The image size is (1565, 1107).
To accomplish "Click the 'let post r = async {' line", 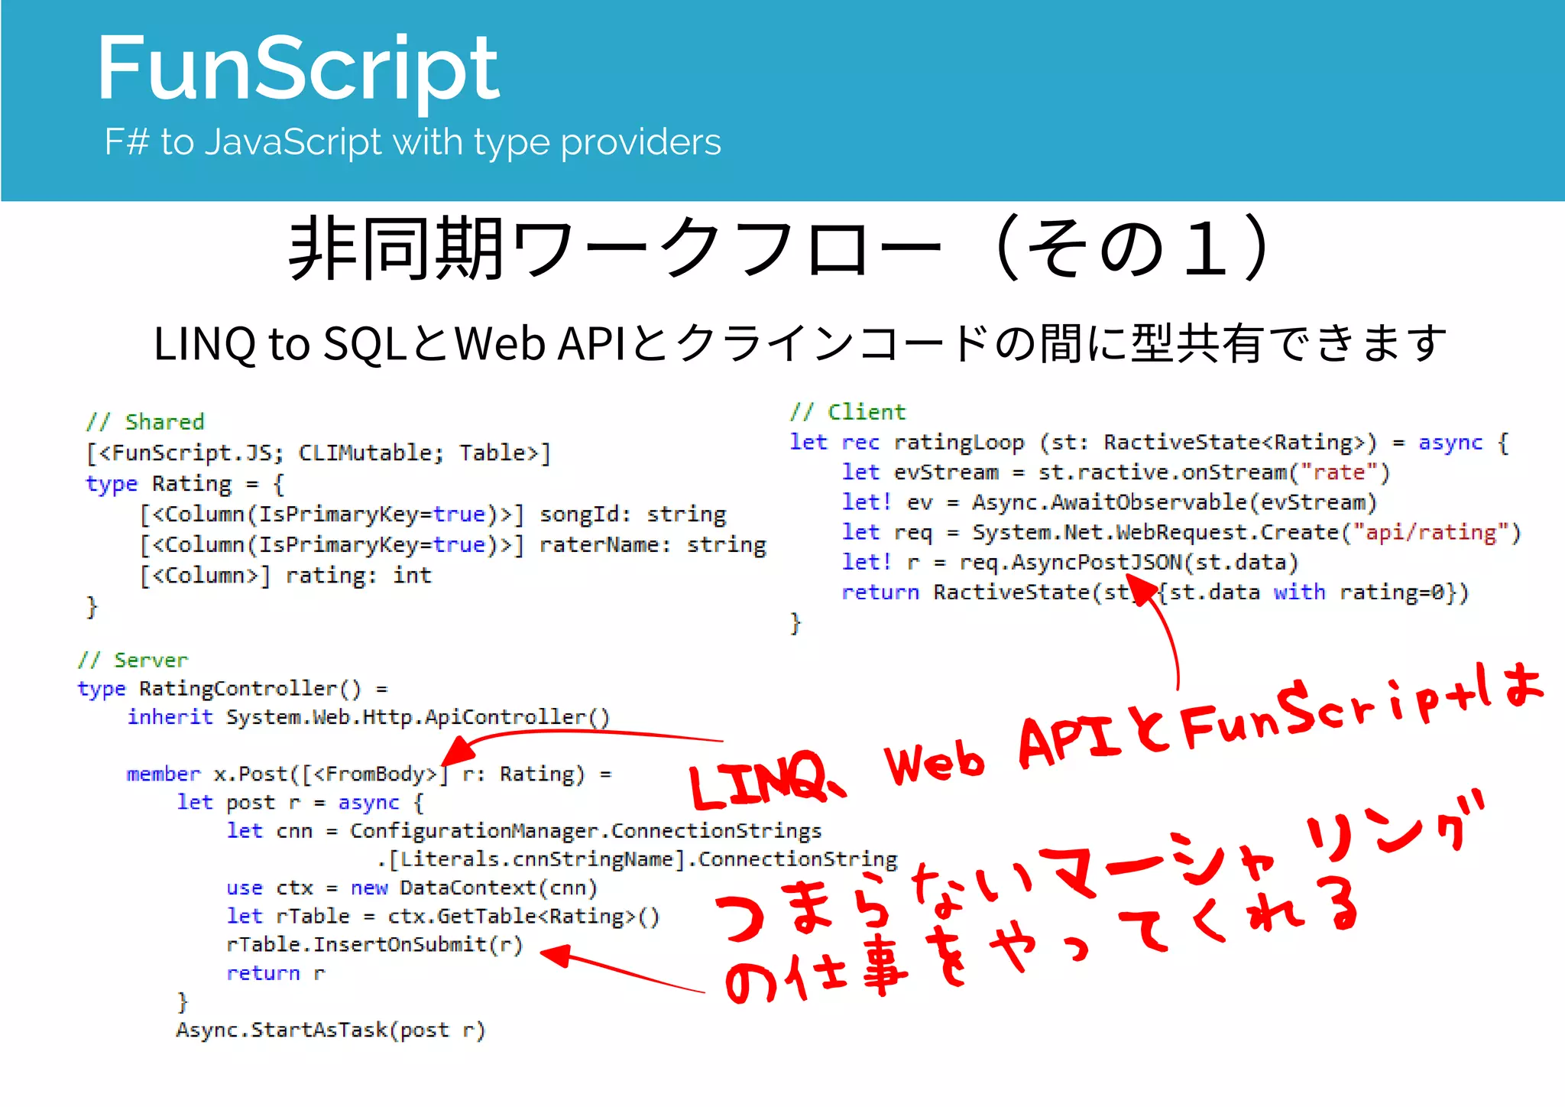I will tap(300, 803).
